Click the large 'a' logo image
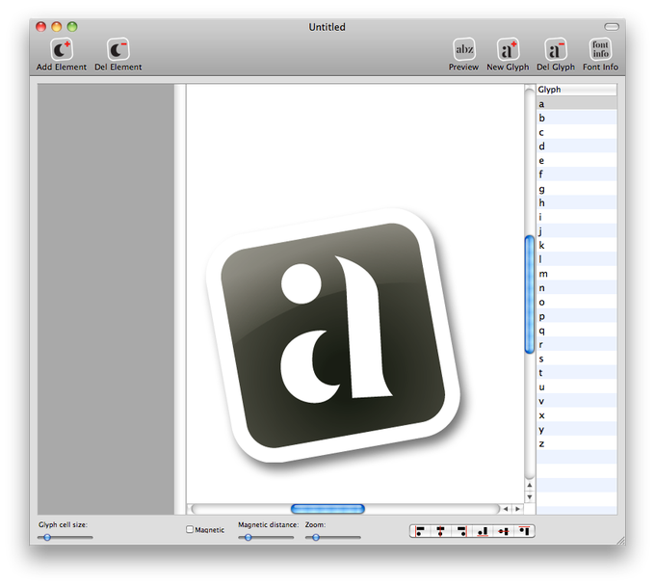The height and width of the screenshot is (586, 655). (x=333, y=335)
